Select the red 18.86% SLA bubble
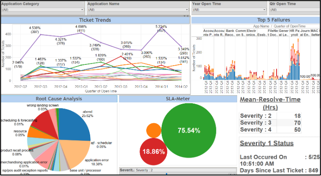This screenshot has width=321, height=176. [x=153, y=151]
